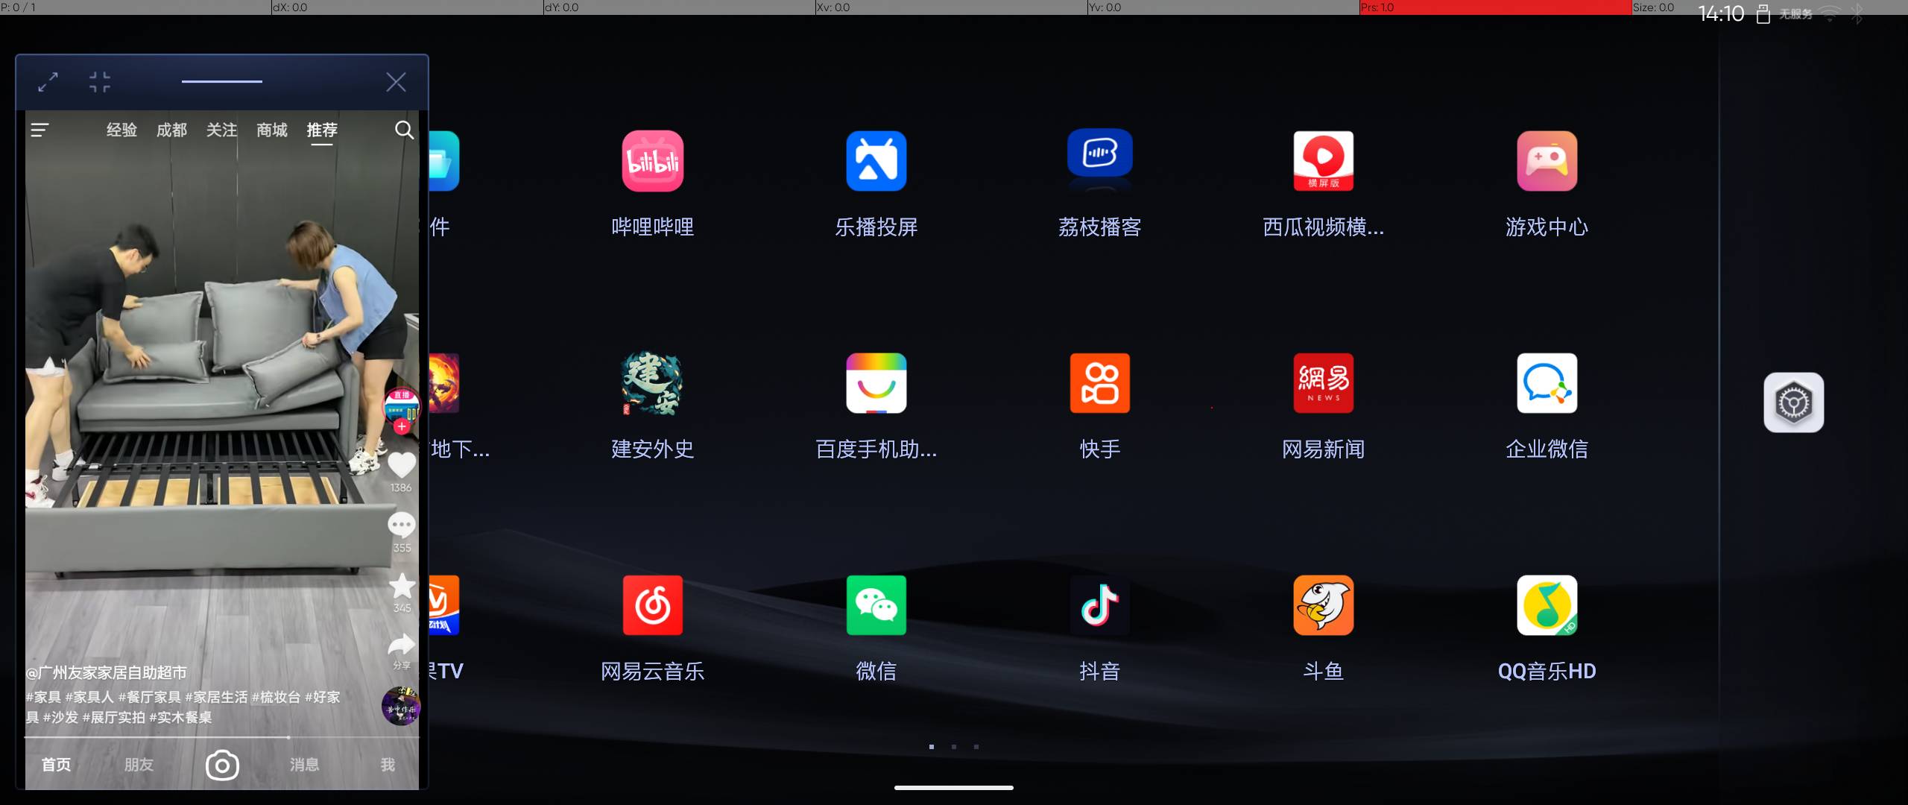Select the 推荐 tab
This screenshot has width=1908, height=805.
(x=322, y=130)
